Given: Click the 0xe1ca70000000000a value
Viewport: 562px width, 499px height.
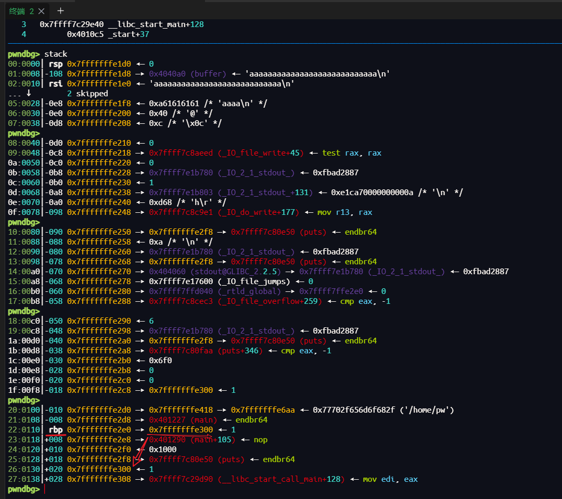Looking at the screenshot, I should click(372, 193).
